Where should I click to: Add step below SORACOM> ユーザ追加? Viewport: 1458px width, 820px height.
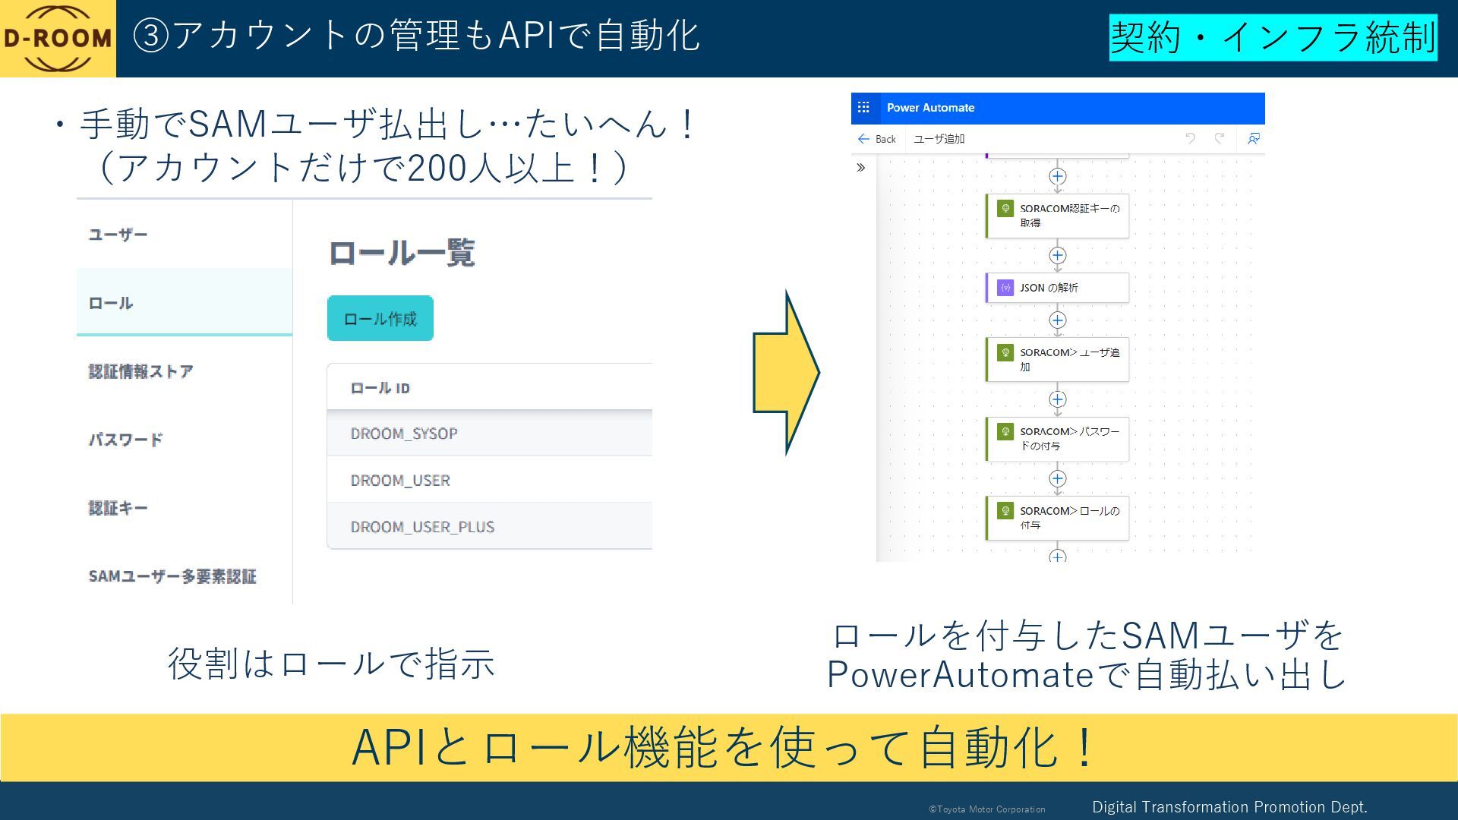tap(1057, 399)
